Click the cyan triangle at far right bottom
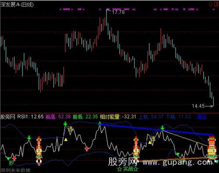The height and width of the screenshot is (173, 219). [217, 162]
